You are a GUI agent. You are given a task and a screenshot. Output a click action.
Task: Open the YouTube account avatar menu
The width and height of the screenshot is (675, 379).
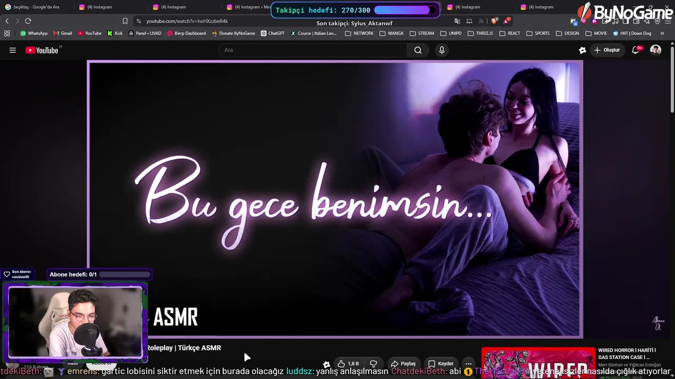point(655,50)
